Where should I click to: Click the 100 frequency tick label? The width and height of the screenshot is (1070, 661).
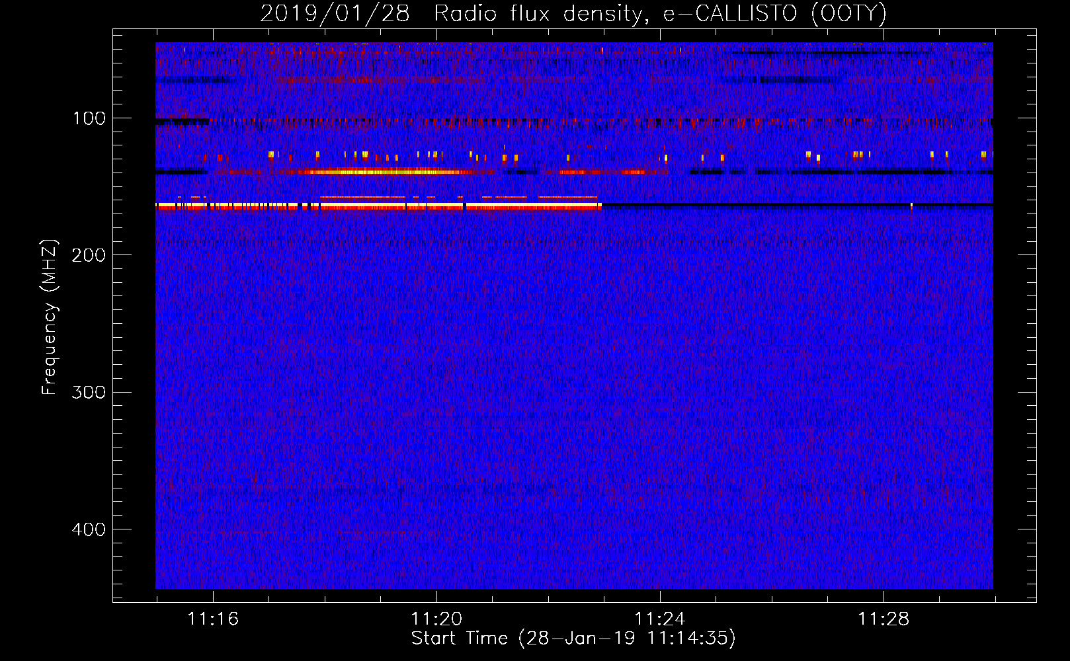tap(89, 118)
